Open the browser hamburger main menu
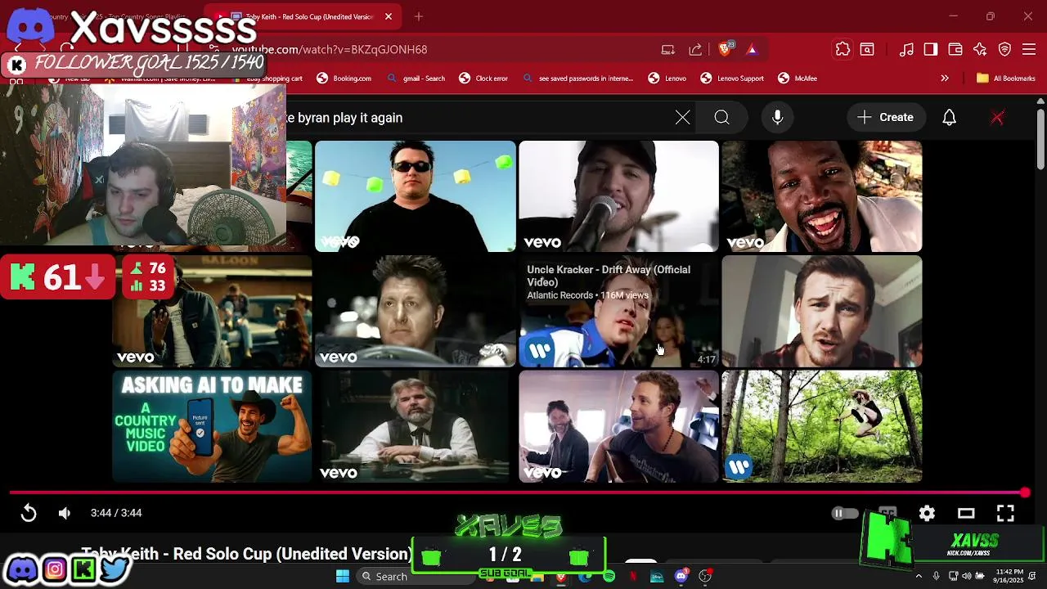This screenshot has width=1047, height=589. coord(1029,49)
